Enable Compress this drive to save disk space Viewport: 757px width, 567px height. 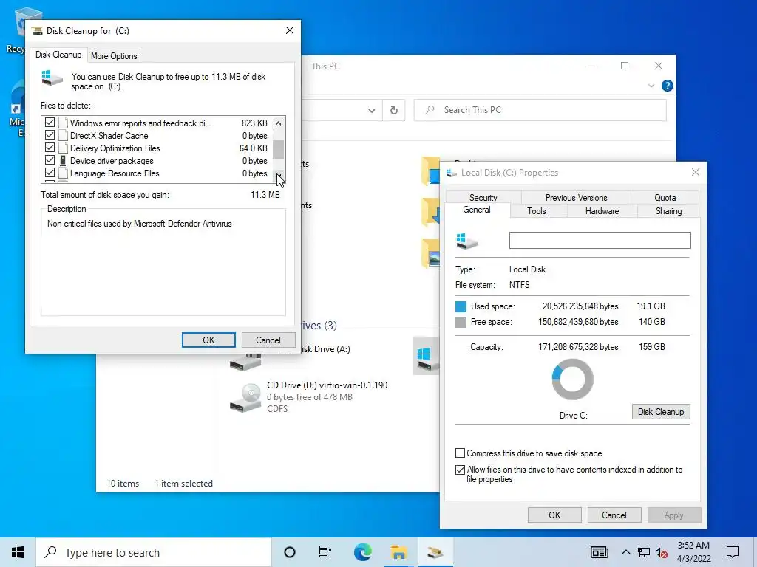[x=460, y=453]
